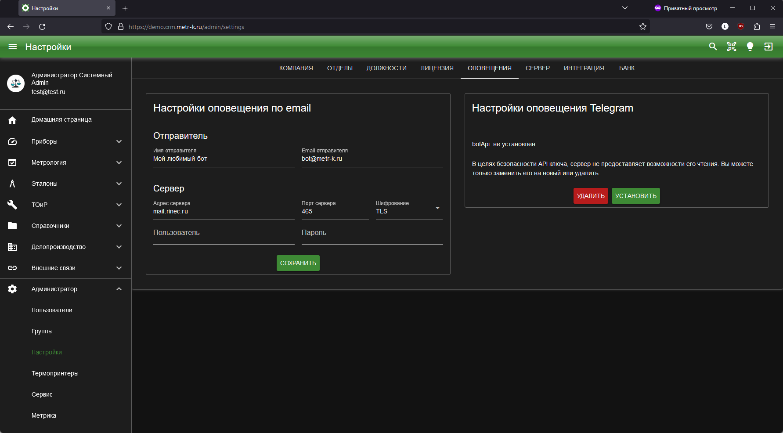The width and height of the screenshot is (783, 433).
Task: Click the folder icon next to Справочники
Action: [x=12, y=226]
